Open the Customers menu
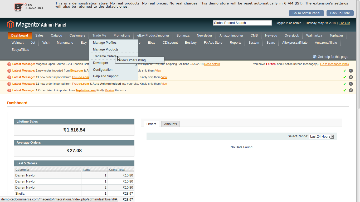The height and width of the screenshot is (202, 360). (77, 36)
